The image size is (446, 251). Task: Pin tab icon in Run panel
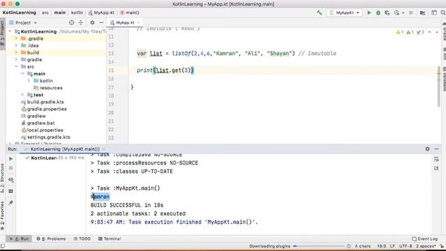11,203
